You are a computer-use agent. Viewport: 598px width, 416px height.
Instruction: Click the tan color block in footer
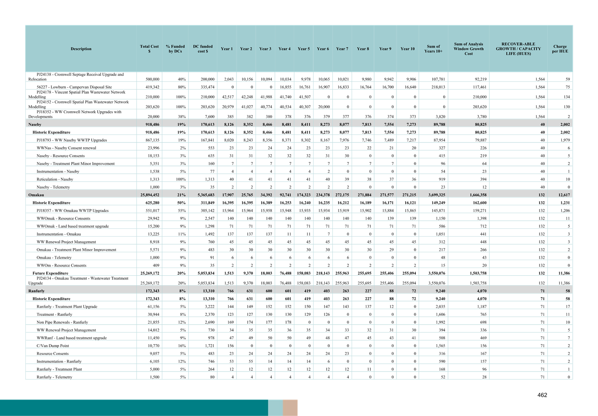[x=290, y=408]
